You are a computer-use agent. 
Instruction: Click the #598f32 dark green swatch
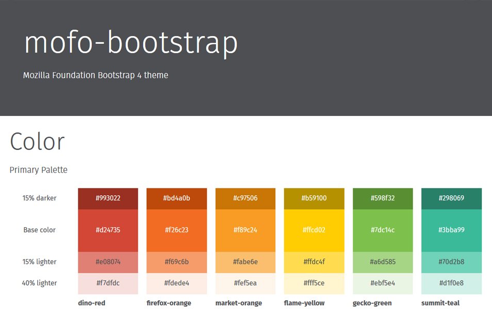pos(383,199)
